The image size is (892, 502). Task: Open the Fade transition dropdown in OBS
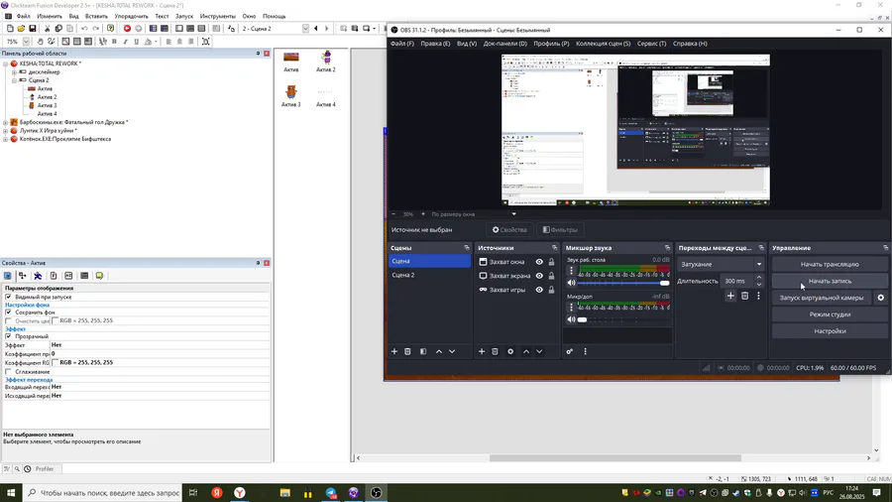(721, 264)
